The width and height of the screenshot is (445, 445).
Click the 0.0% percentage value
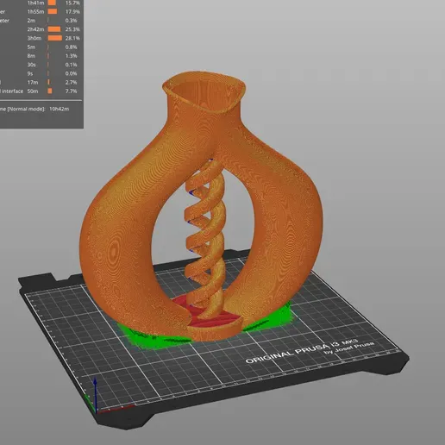[71, 73]
